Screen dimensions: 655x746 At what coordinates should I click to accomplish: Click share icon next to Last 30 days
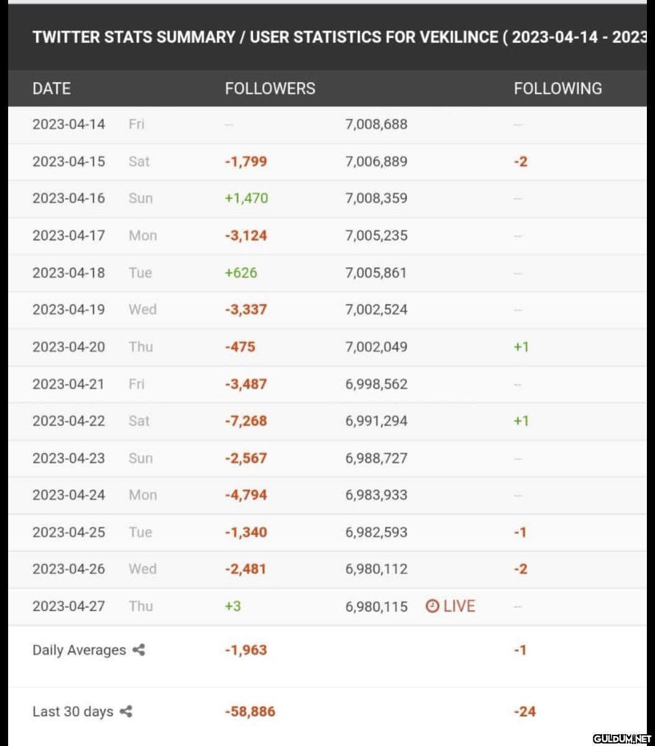pos(126,712)
